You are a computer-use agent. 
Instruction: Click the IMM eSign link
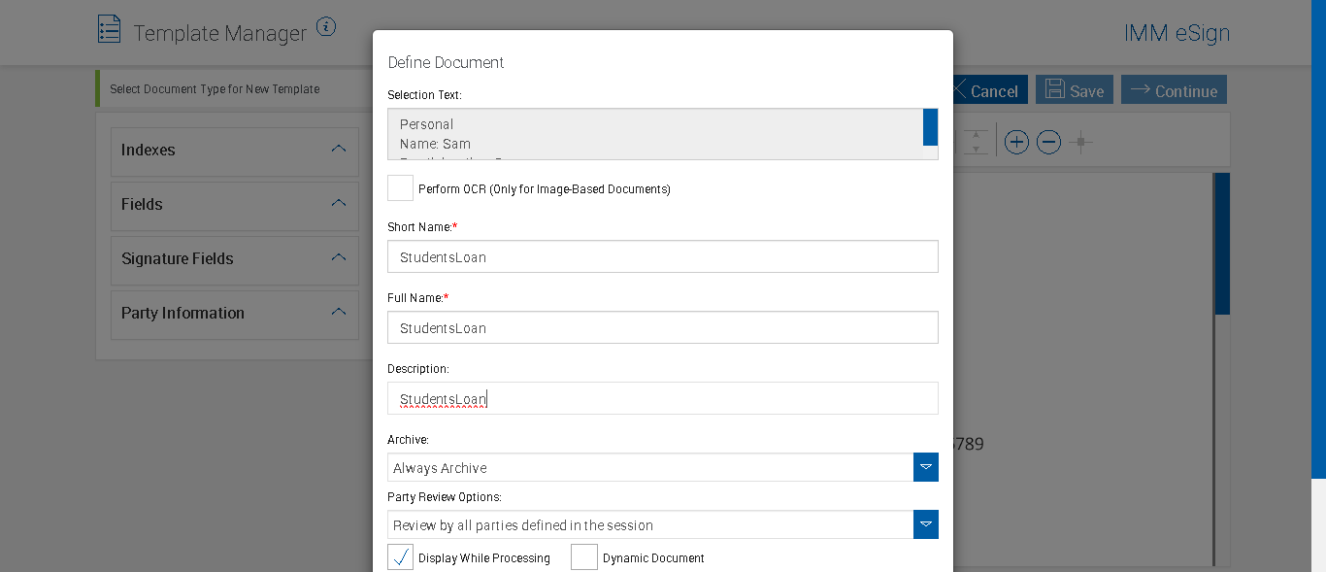tap(1177, 33)
